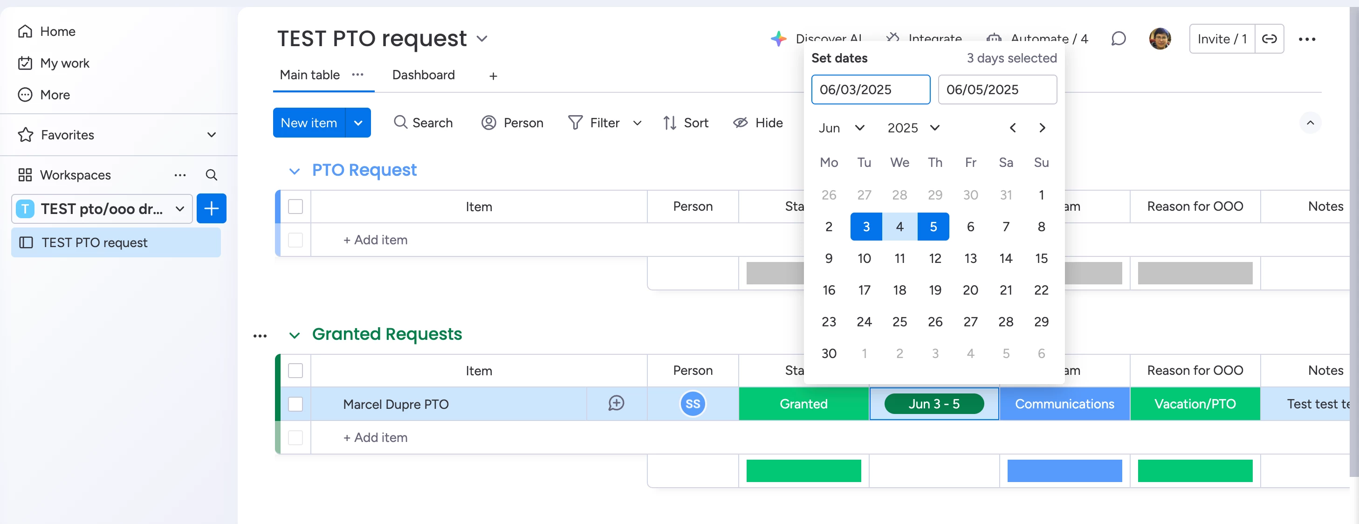Open My work in sidebar
Viewport: 1359px width, 524px height.
click(54, 63)
